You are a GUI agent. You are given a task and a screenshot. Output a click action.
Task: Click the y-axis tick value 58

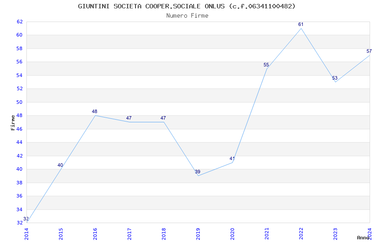pos(19,48)
